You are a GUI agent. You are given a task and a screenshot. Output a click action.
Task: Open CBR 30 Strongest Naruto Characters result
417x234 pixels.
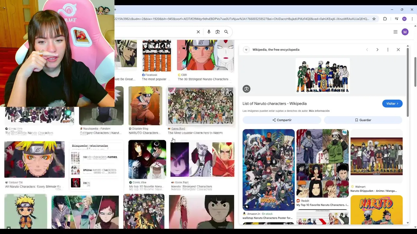[x=205, y=56]
